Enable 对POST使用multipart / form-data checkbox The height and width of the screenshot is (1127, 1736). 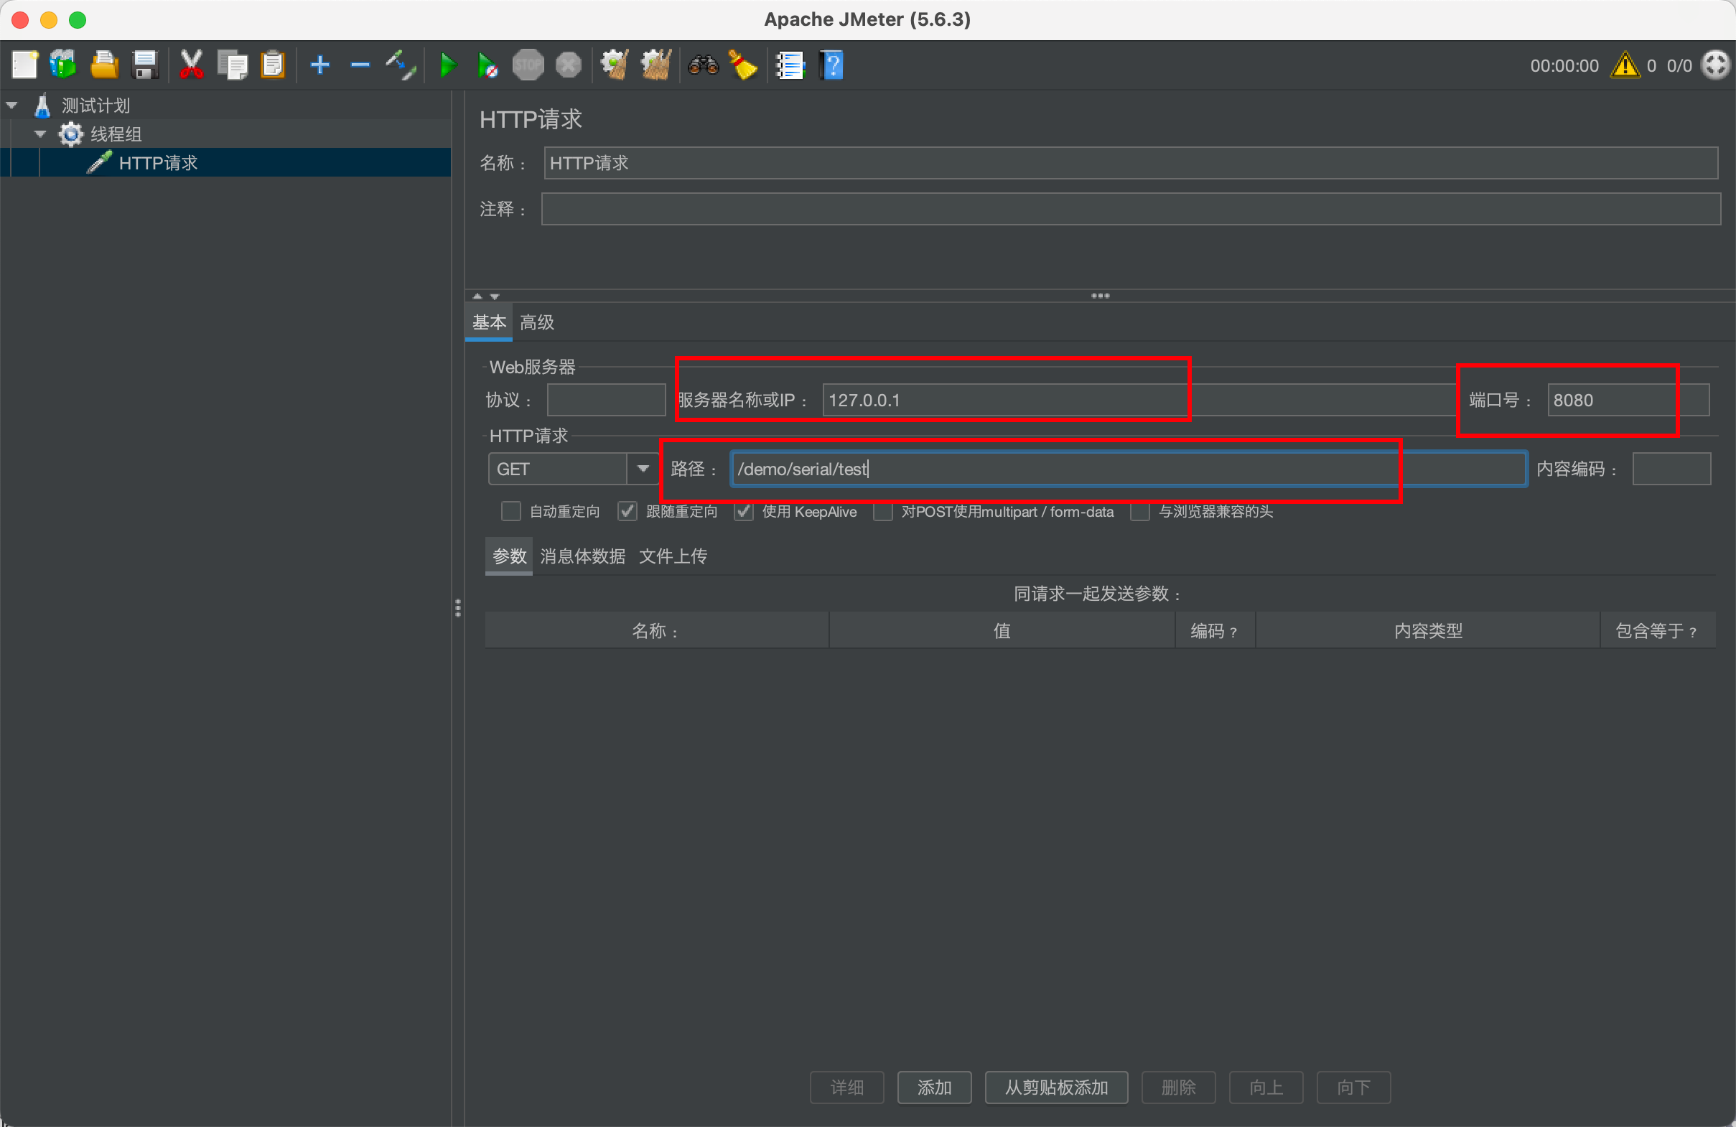pos(882,511)
